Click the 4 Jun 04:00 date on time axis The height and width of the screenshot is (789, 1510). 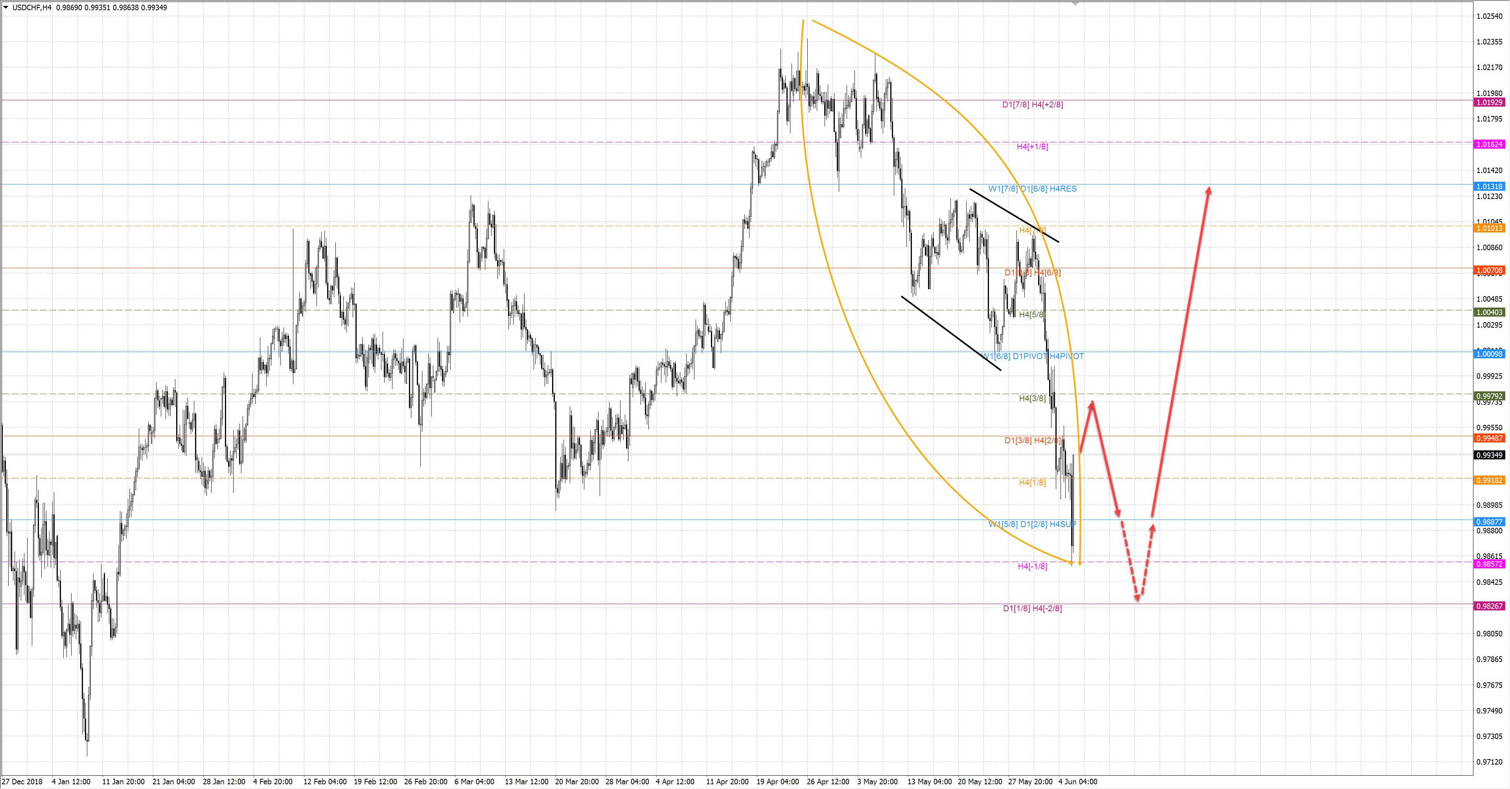(1077, 782)
